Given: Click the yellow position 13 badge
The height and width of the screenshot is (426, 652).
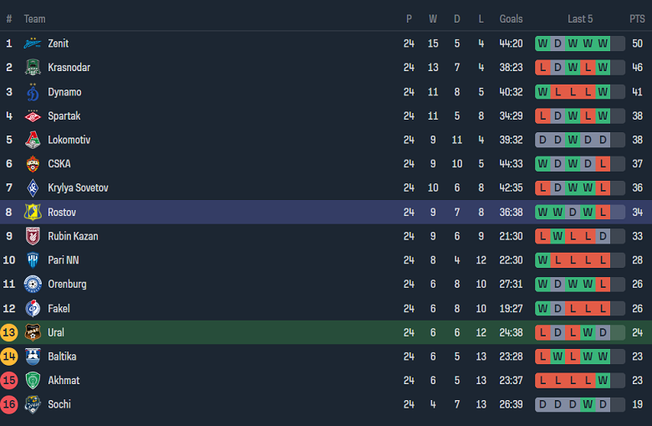Looking at the screenshot, I should pyautogui.click(x=9, y=332).
